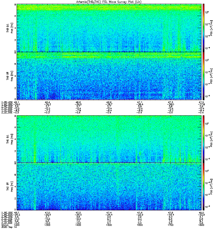Click the 'THB B∥ freq [Hz]' axis label

click(10, 76)
